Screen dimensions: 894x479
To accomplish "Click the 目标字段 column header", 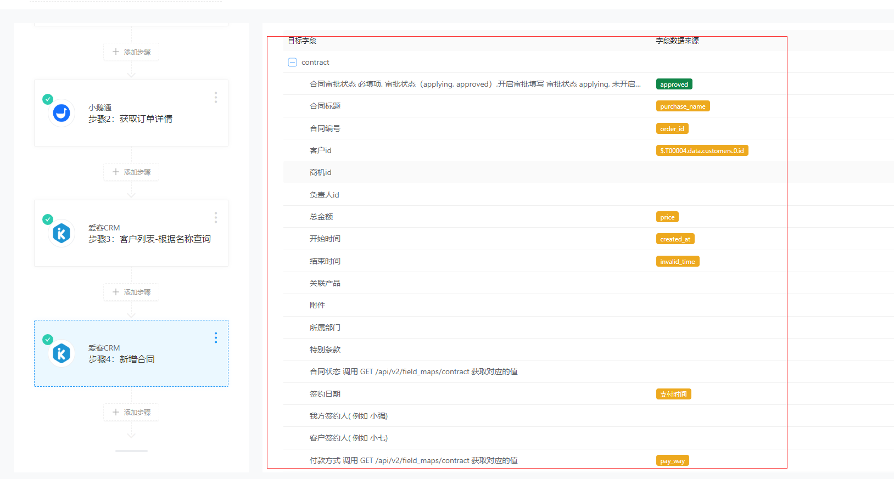I will [x=302, y=41].
